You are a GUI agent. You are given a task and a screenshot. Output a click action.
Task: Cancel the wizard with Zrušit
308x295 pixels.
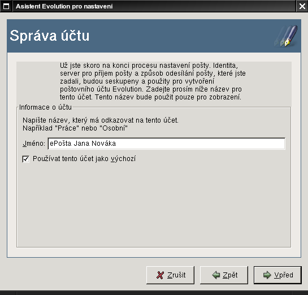pos(170,275)
